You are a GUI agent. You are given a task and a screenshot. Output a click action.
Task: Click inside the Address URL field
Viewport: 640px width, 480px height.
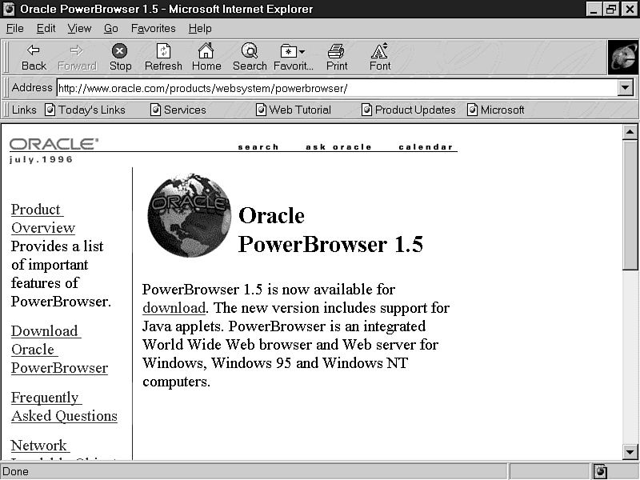337,88
